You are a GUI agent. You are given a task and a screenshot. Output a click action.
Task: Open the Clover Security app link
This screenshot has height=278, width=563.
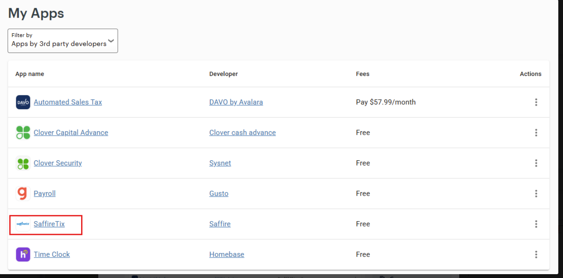click(x=58, y=163)
